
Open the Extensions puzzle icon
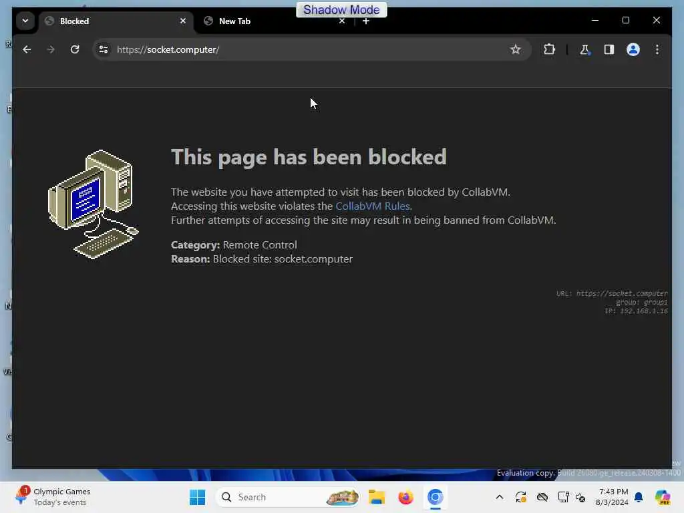(549, 49)
